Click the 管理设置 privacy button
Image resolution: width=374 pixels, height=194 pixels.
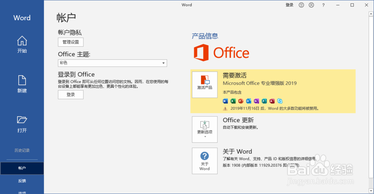click(x=71, y=42)
